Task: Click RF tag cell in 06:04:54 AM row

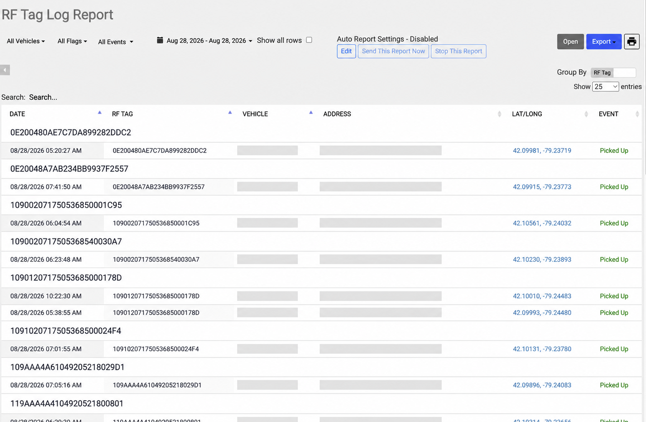Action: pos(156,223)
